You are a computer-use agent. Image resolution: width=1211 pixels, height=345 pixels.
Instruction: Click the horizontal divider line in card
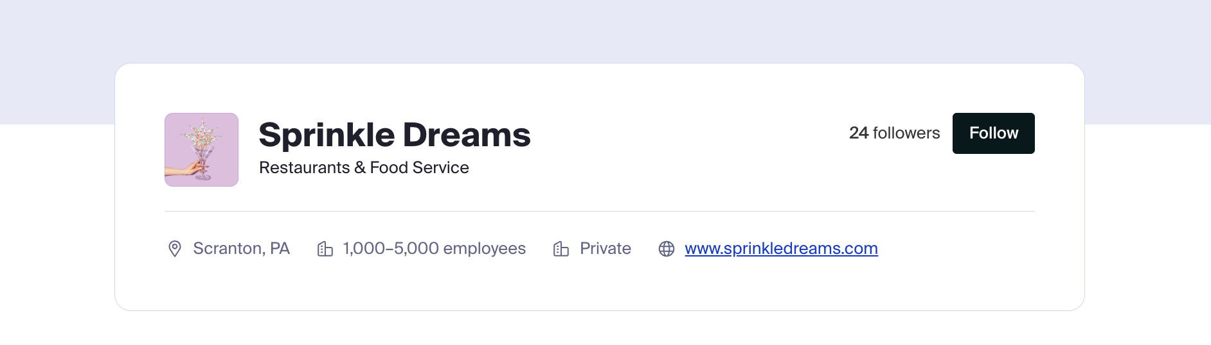click(x=600, y=211)
